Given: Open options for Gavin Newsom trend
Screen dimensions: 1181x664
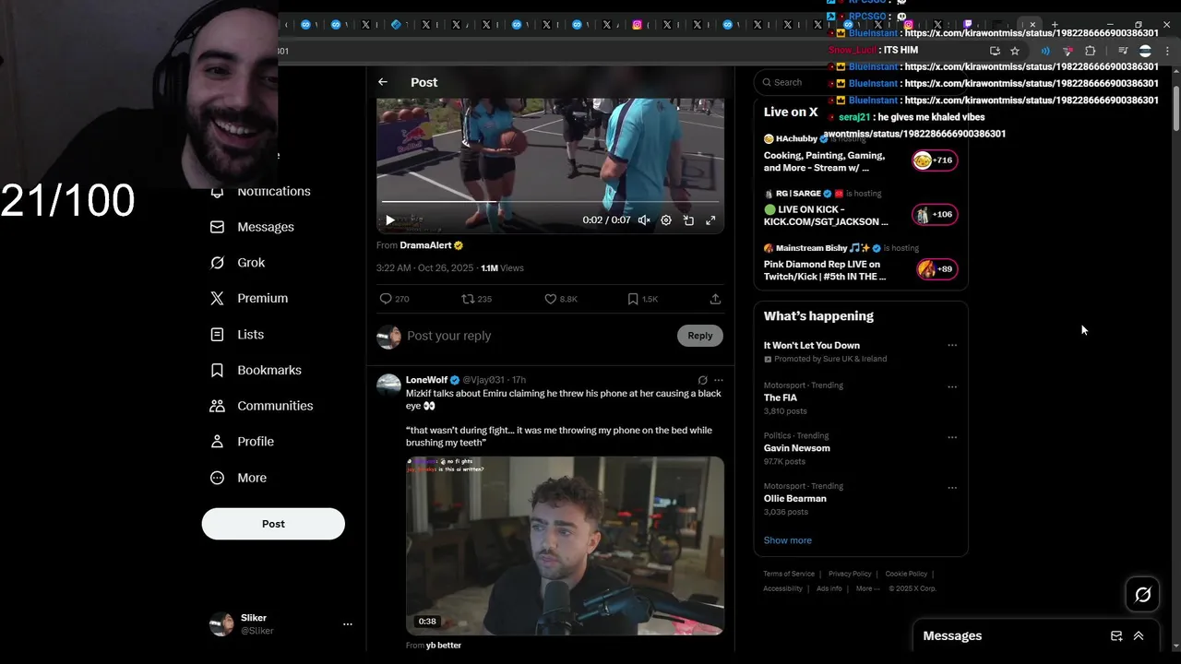Looking at the screenshot, I should [952, 437].
